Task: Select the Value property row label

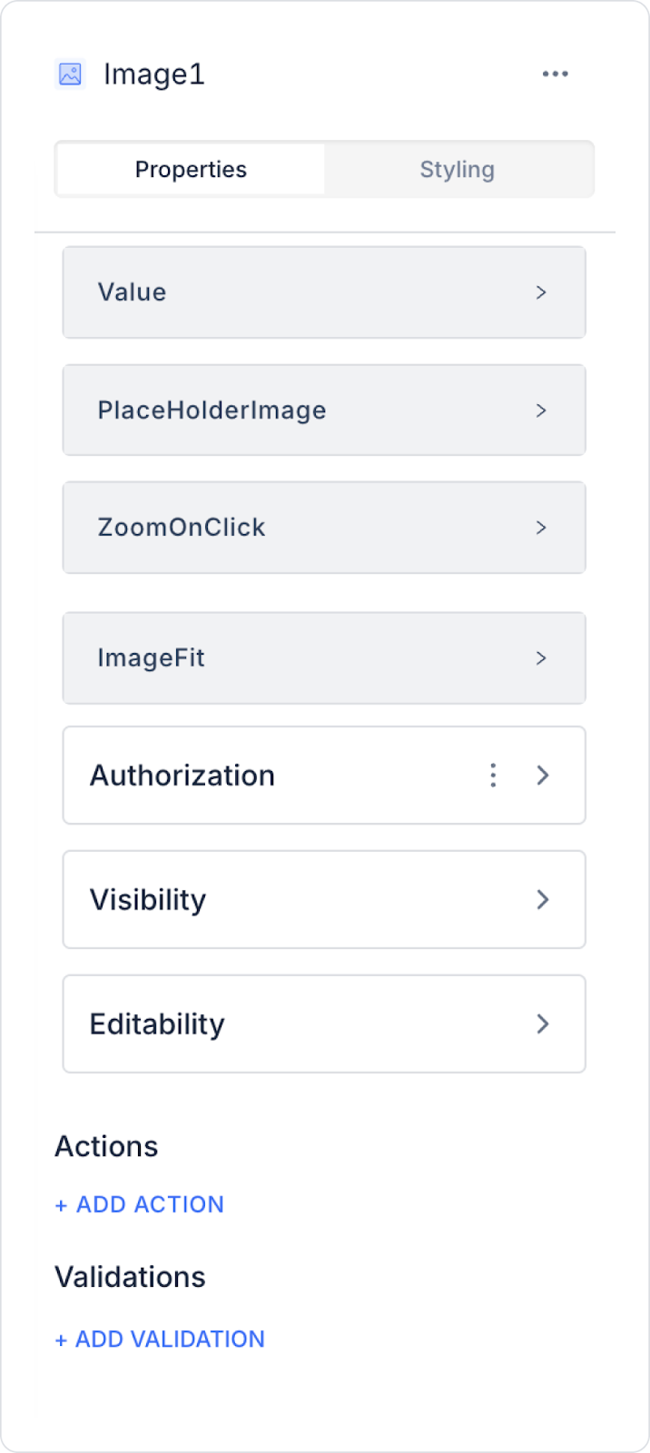Action: 133,292
